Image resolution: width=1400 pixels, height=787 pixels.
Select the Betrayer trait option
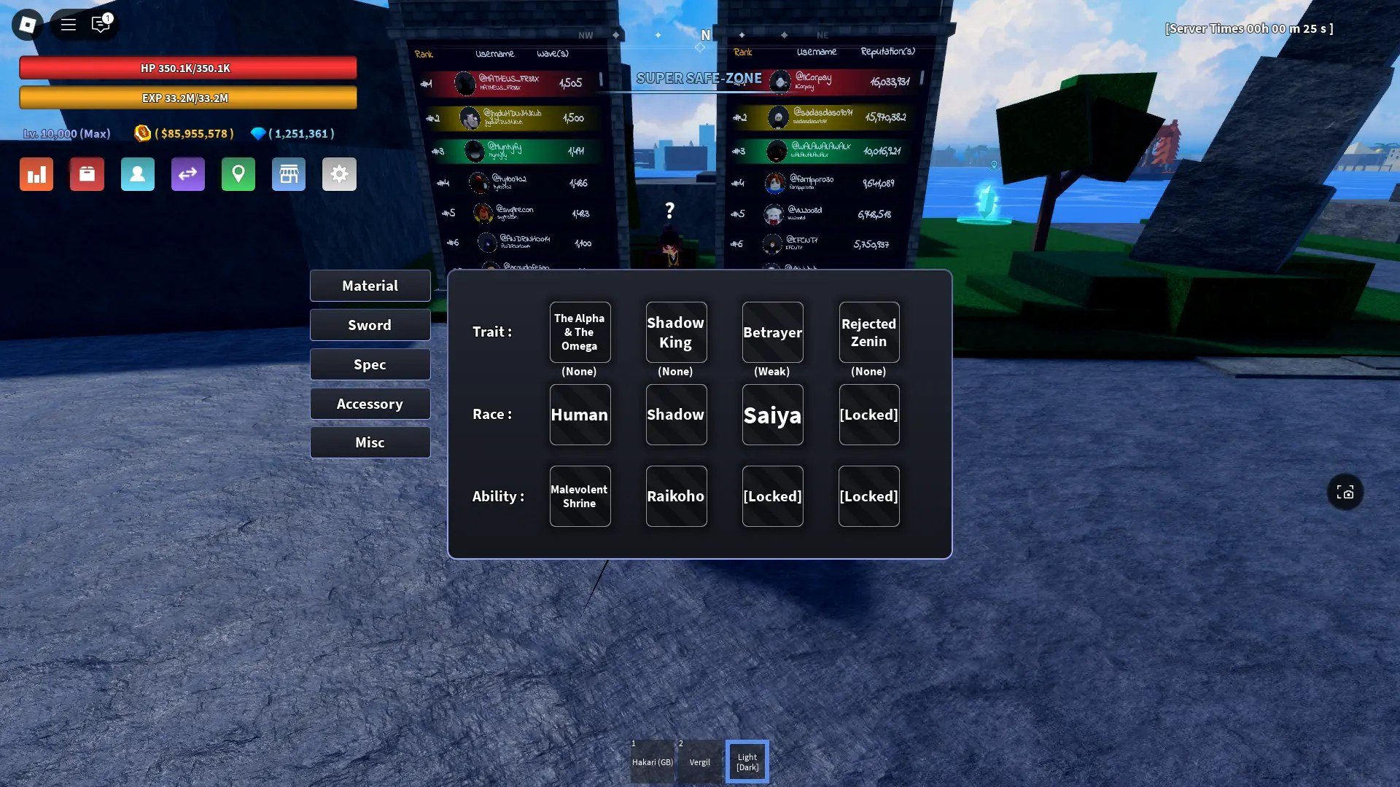[773, 332]
